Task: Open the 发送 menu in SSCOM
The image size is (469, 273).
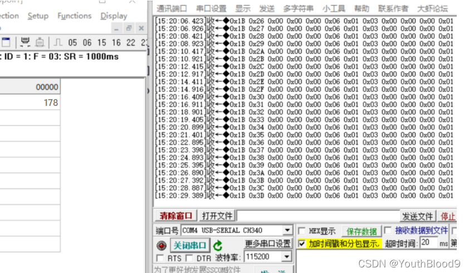Action: (267, 9)
